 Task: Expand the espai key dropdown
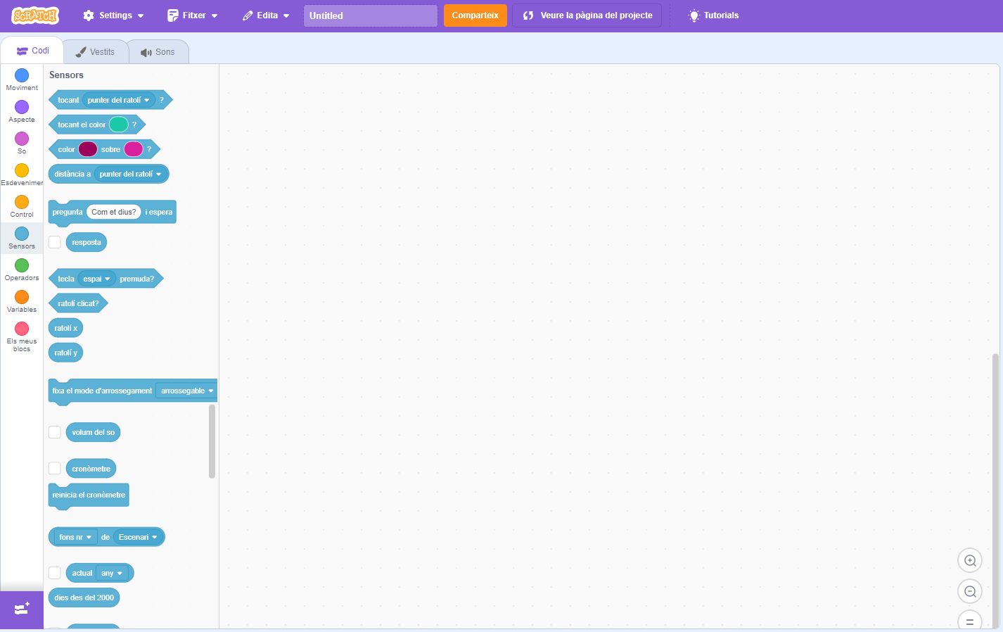(x=97, y=279)
